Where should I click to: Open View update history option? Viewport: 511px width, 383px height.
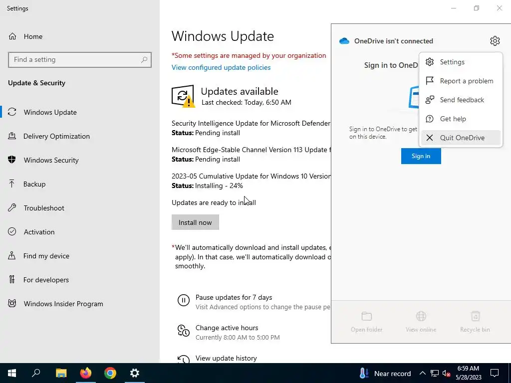pos(226,358)
